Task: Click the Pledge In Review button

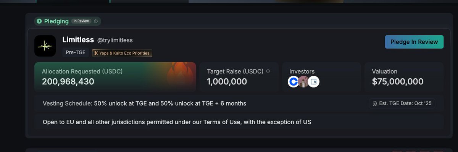Action: pyautogui.click(x=414, y=42)
